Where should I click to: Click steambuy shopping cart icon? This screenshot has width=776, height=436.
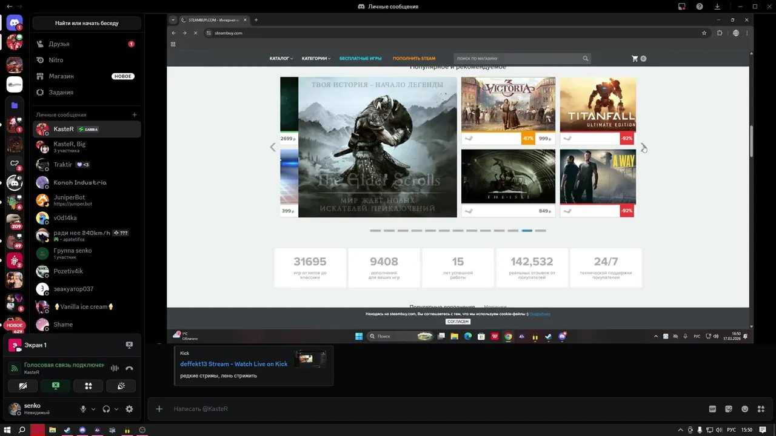pyautogui.click(x=635, y=59)
